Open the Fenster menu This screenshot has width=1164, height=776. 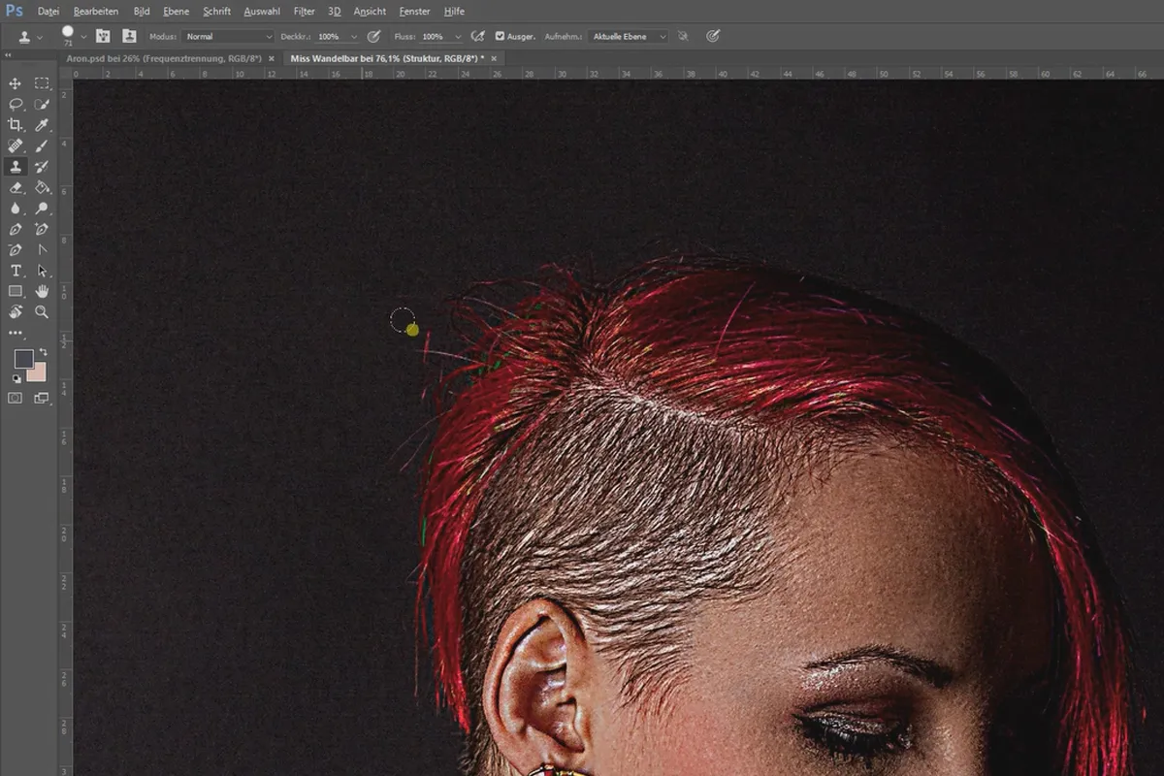pyautogui.click(x=415, y=12)
